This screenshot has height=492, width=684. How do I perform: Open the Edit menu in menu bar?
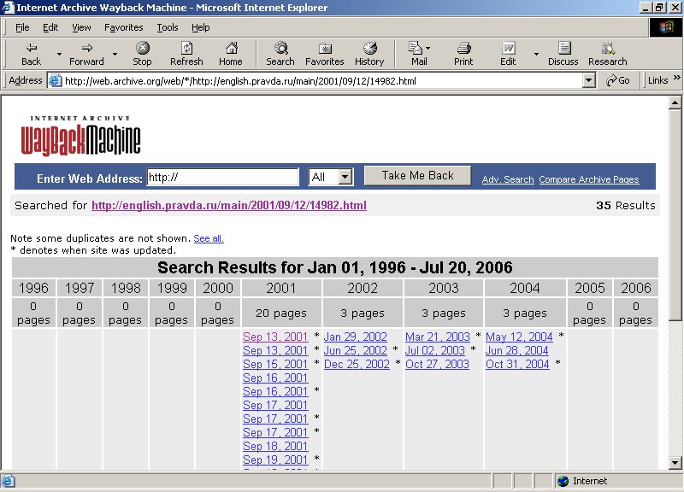(x=50, y=28)
